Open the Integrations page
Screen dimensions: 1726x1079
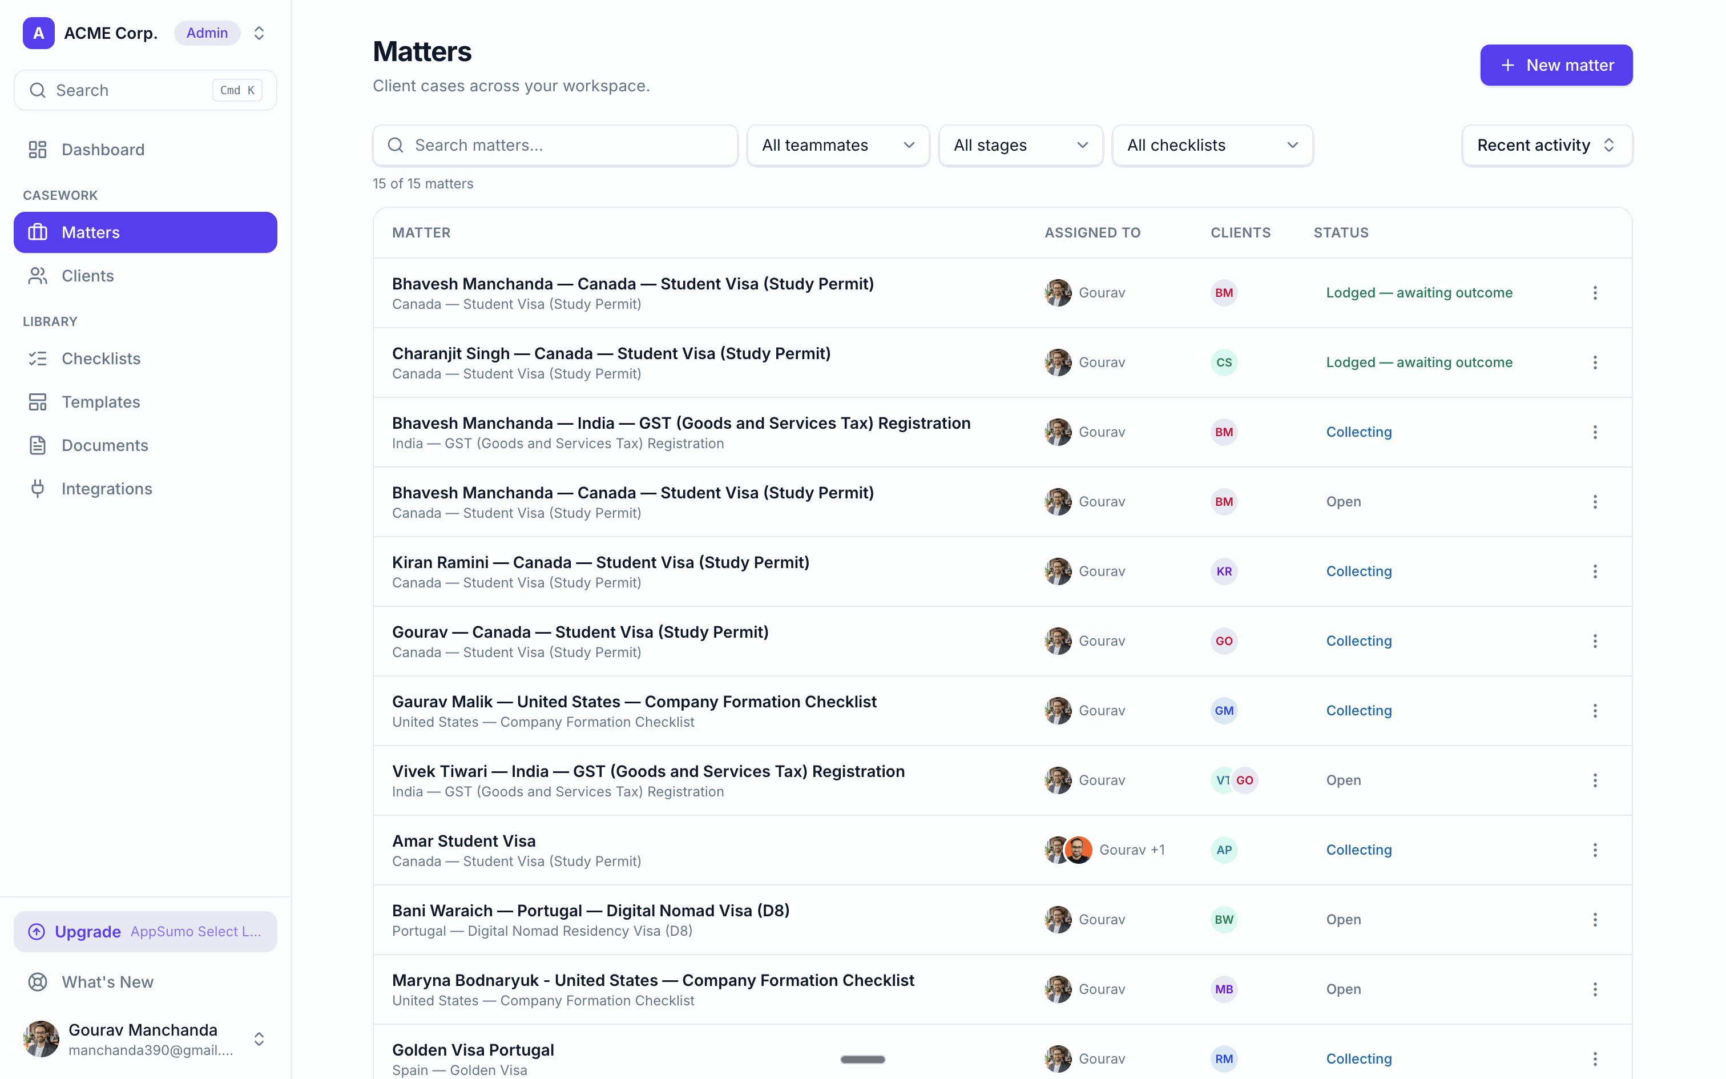tap(146, 489)
